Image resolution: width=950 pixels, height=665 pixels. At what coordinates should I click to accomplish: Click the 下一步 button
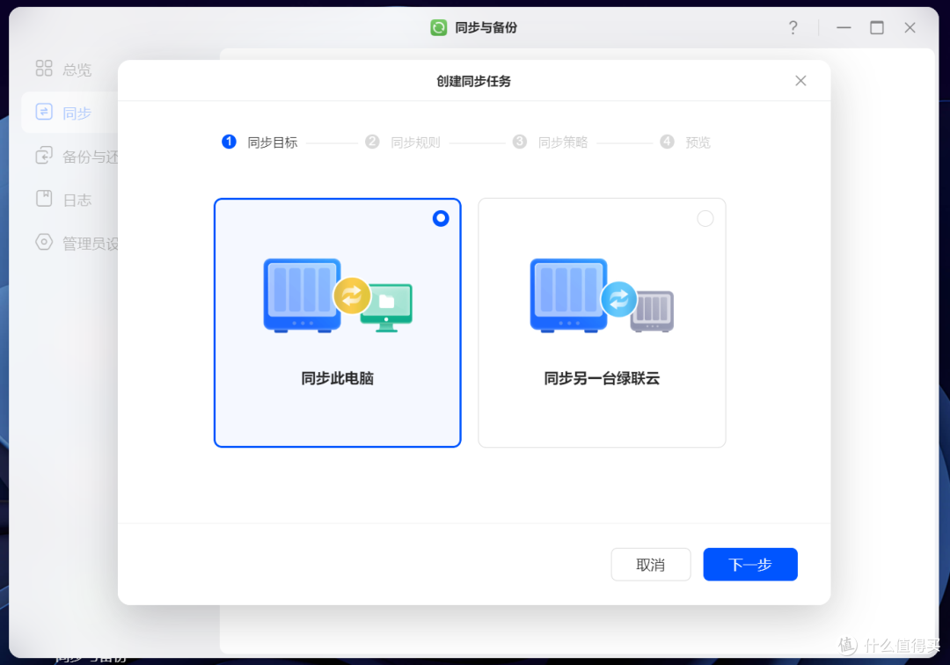click(x=750, y=565)
